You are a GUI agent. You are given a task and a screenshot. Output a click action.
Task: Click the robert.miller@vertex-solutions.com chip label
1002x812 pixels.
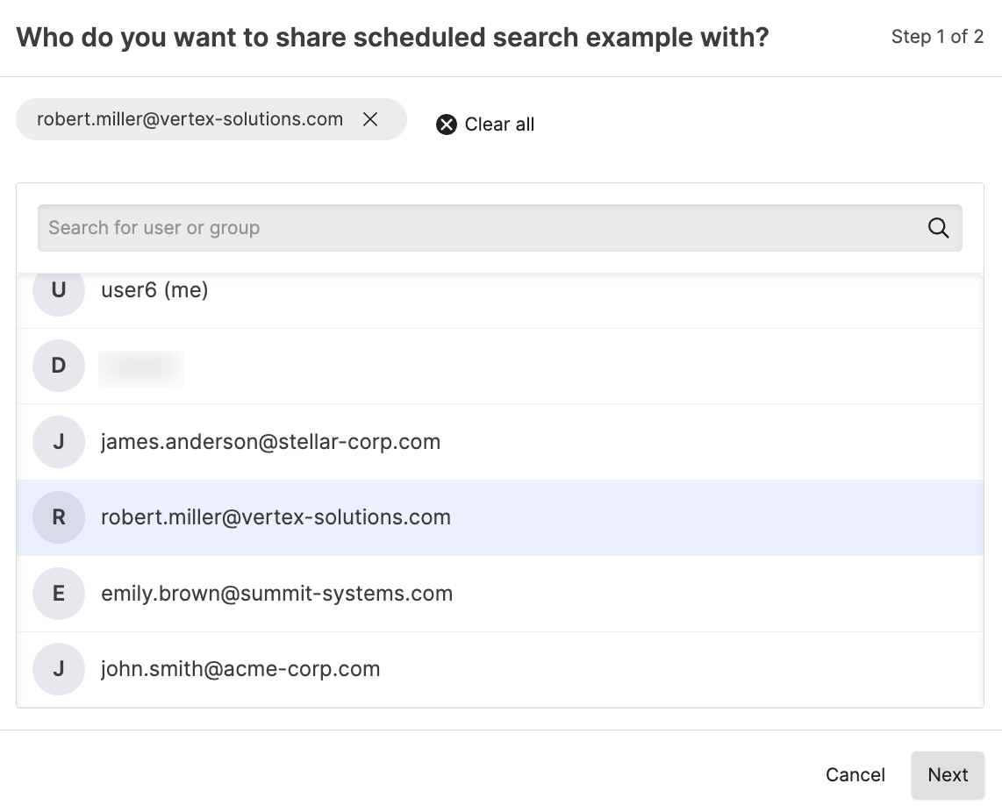point(190,119)
